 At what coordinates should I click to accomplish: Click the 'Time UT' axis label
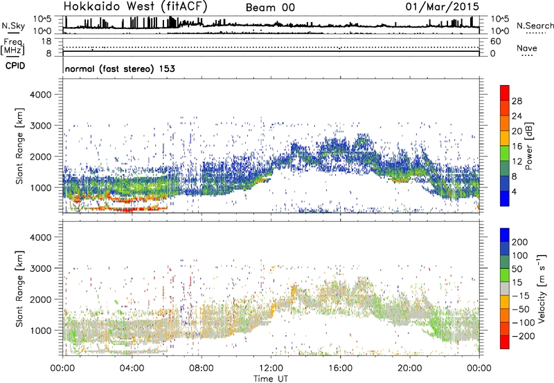pyautogui.click(x=271, y=378)
